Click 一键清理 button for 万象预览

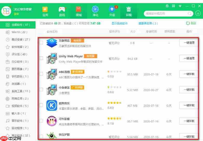tap(189, 43)
